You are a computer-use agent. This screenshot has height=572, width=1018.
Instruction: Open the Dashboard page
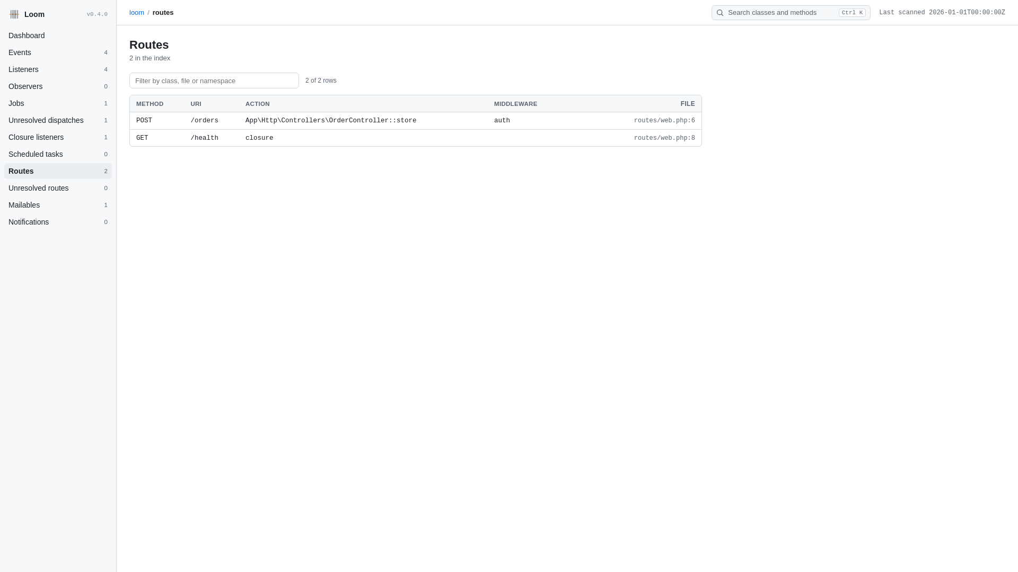pos(58,35)
